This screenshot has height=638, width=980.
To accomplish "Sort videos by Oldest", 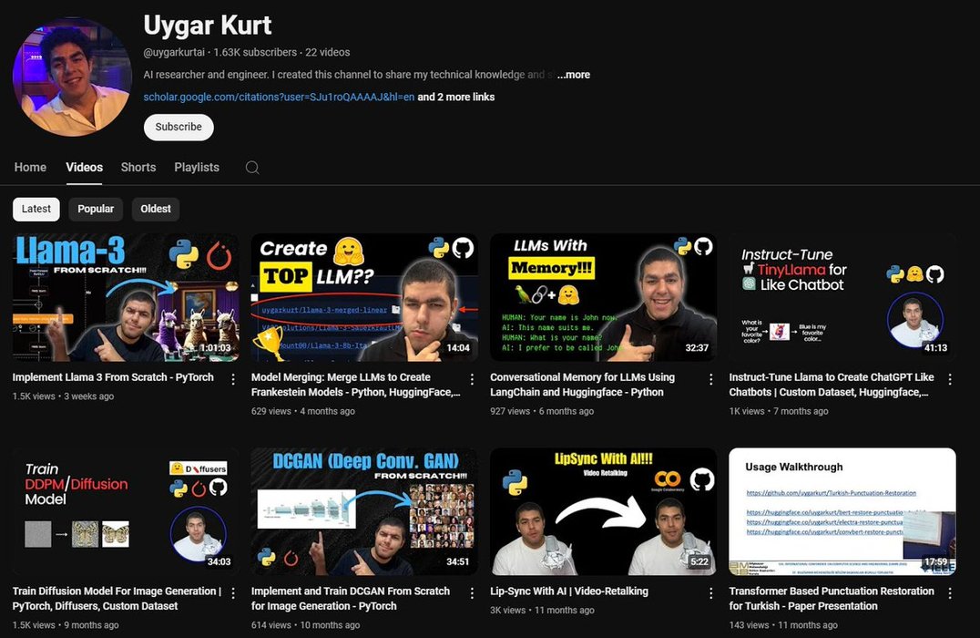I will pyautogui.click(x=156, y=209).
